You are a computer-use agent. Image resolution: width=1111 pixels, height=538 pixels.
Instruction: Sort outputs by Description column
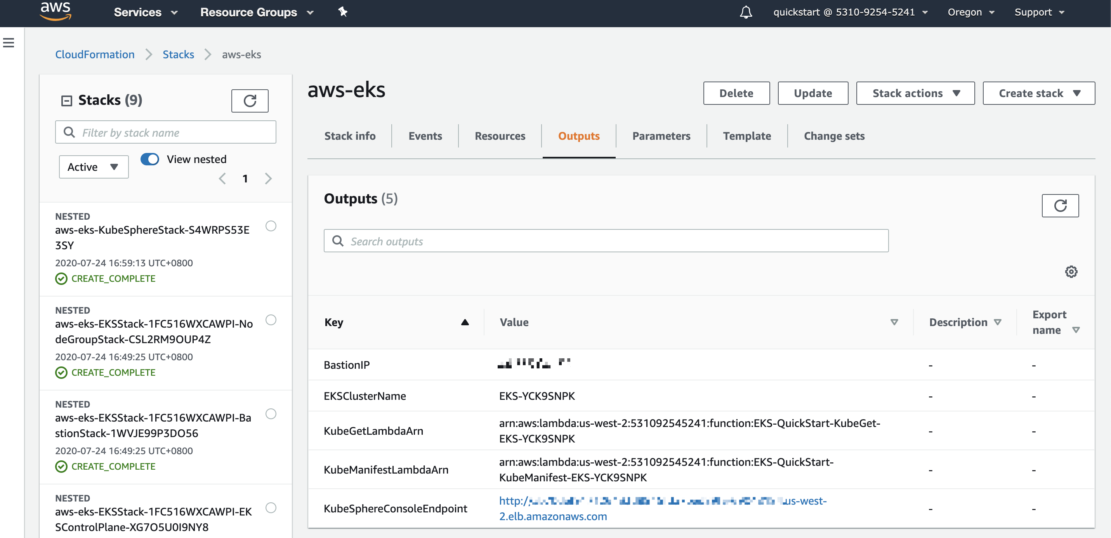tap(997, 322)
